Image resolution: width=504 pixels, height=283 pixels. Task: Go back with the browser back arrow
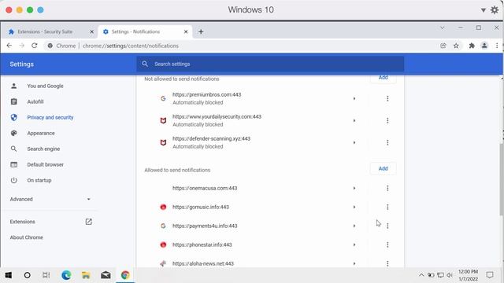pos(9,46)
